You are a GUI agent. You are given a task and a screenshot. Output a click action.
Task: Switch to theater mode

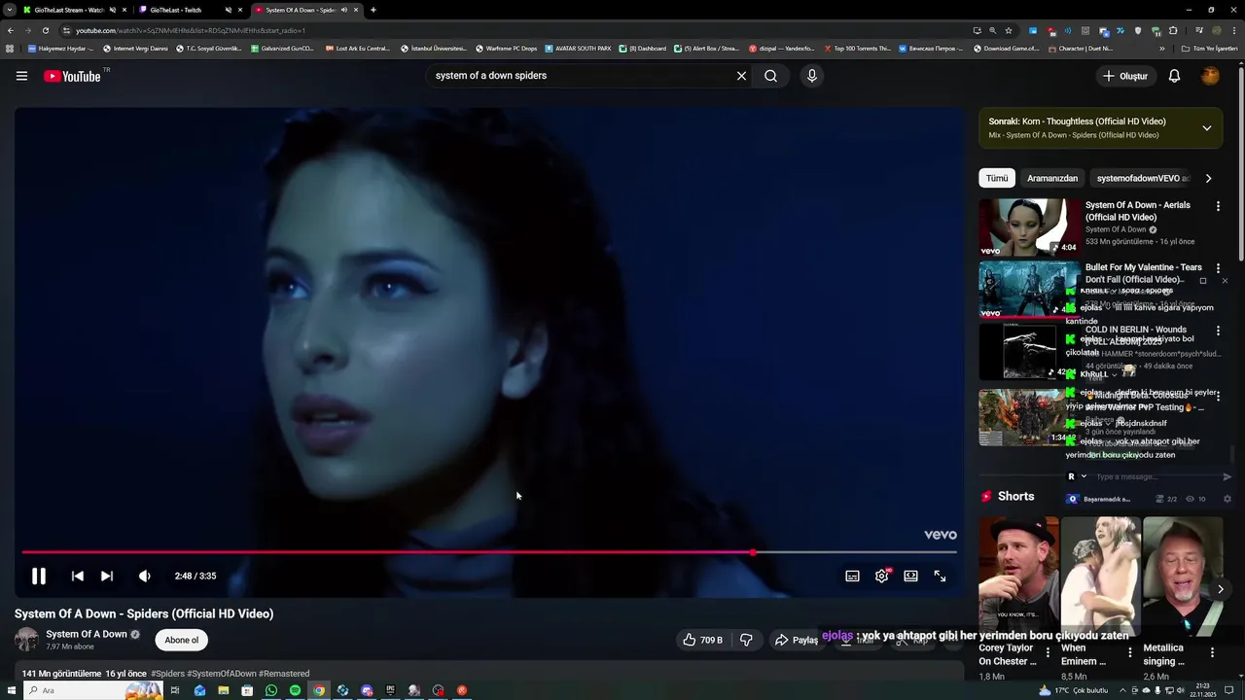(910, 576)
